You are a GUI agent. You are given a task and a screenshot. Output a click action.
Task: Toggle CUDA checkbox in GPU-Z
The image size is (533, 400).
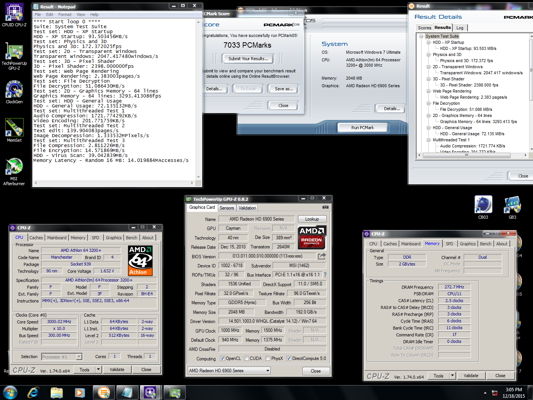click(246, 358)
